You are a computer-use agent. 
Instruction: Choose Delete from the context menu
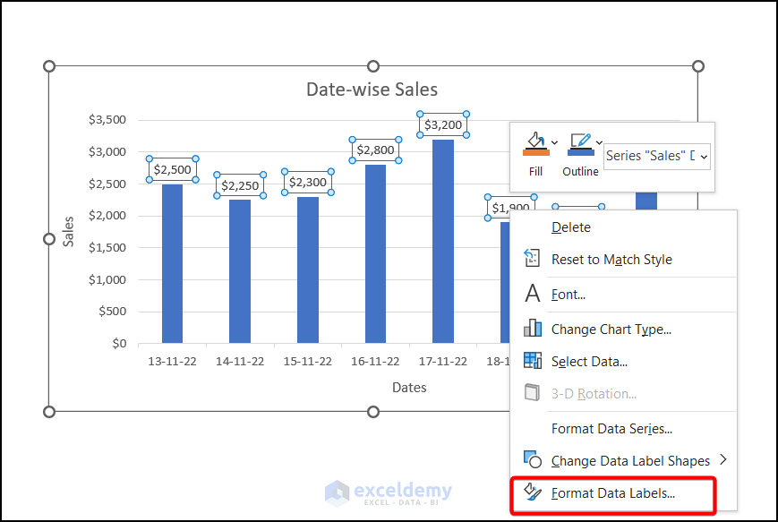pyautogui.click(x=571, y=227)
